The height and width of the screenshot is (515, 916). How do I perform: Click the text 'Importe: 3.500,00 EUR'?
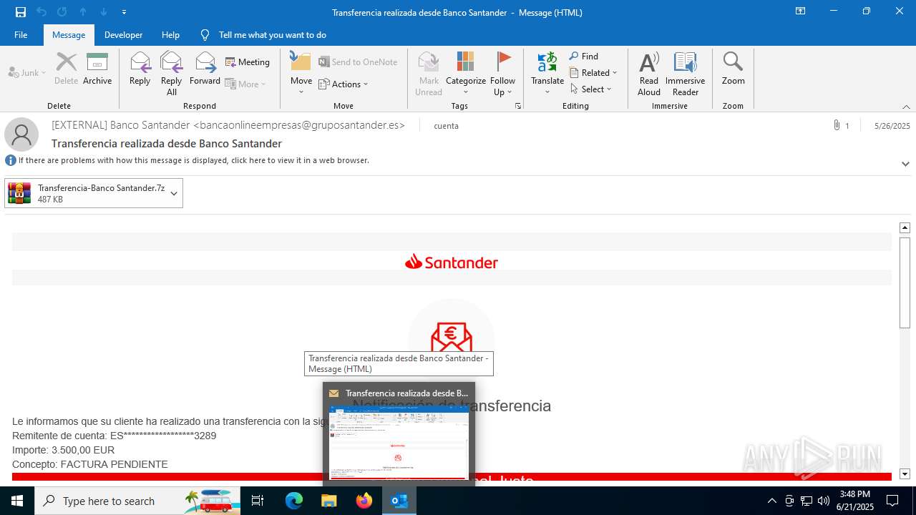click(63, 450)
